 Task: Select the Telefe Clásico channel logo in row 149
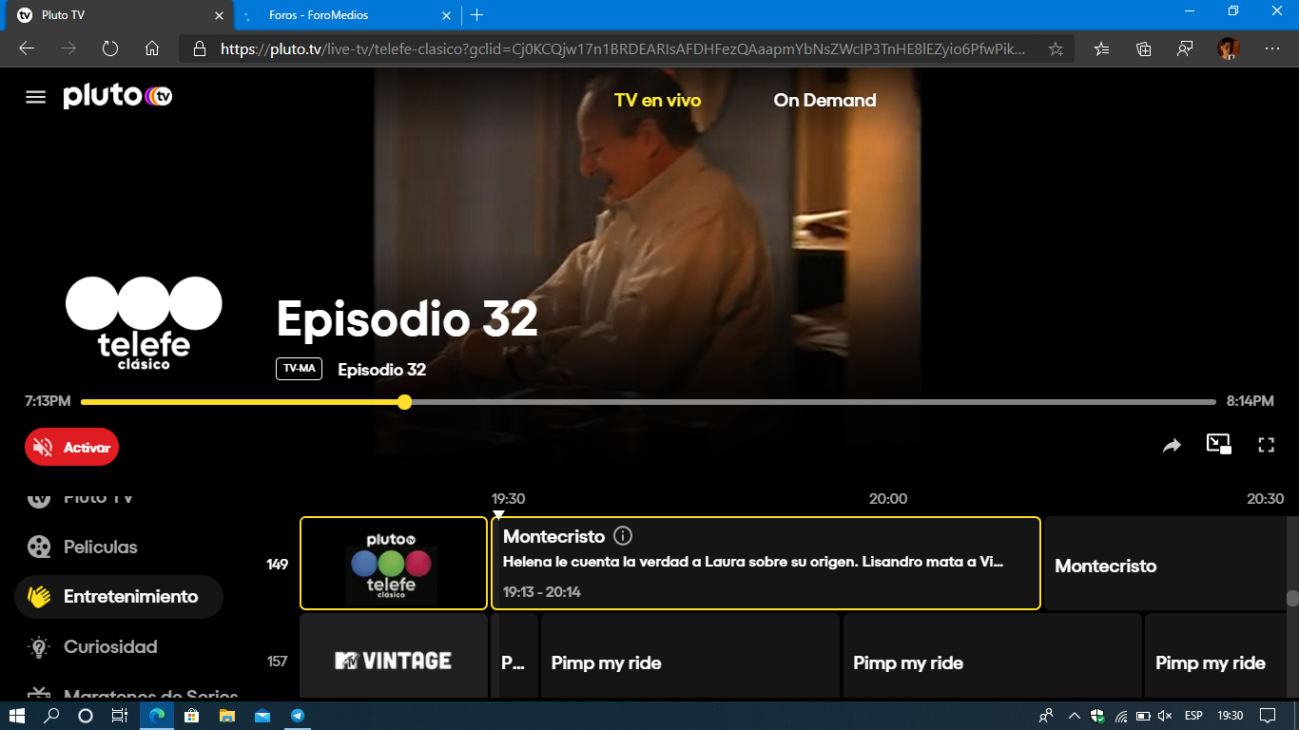pos(394,563)
